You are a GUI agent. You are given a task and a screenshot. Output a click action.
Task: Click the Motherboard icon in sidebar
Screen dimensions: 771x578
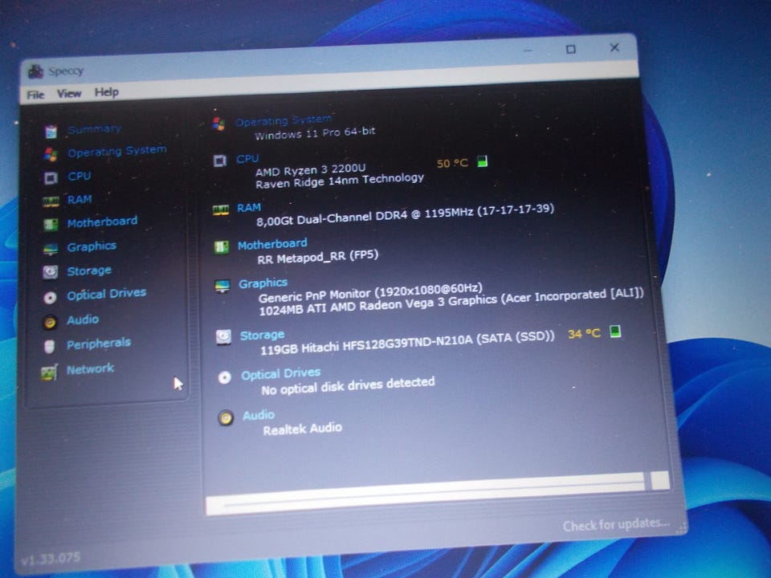coord(50,225)
